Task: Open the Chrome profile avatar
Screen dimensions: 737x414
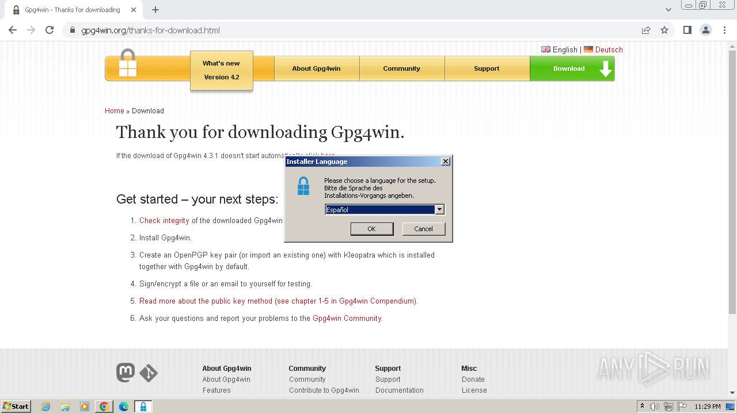Action: click(706, 30)
